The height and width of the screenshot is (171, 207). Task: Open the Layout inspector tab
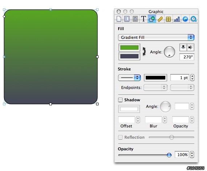pos(127,19)
